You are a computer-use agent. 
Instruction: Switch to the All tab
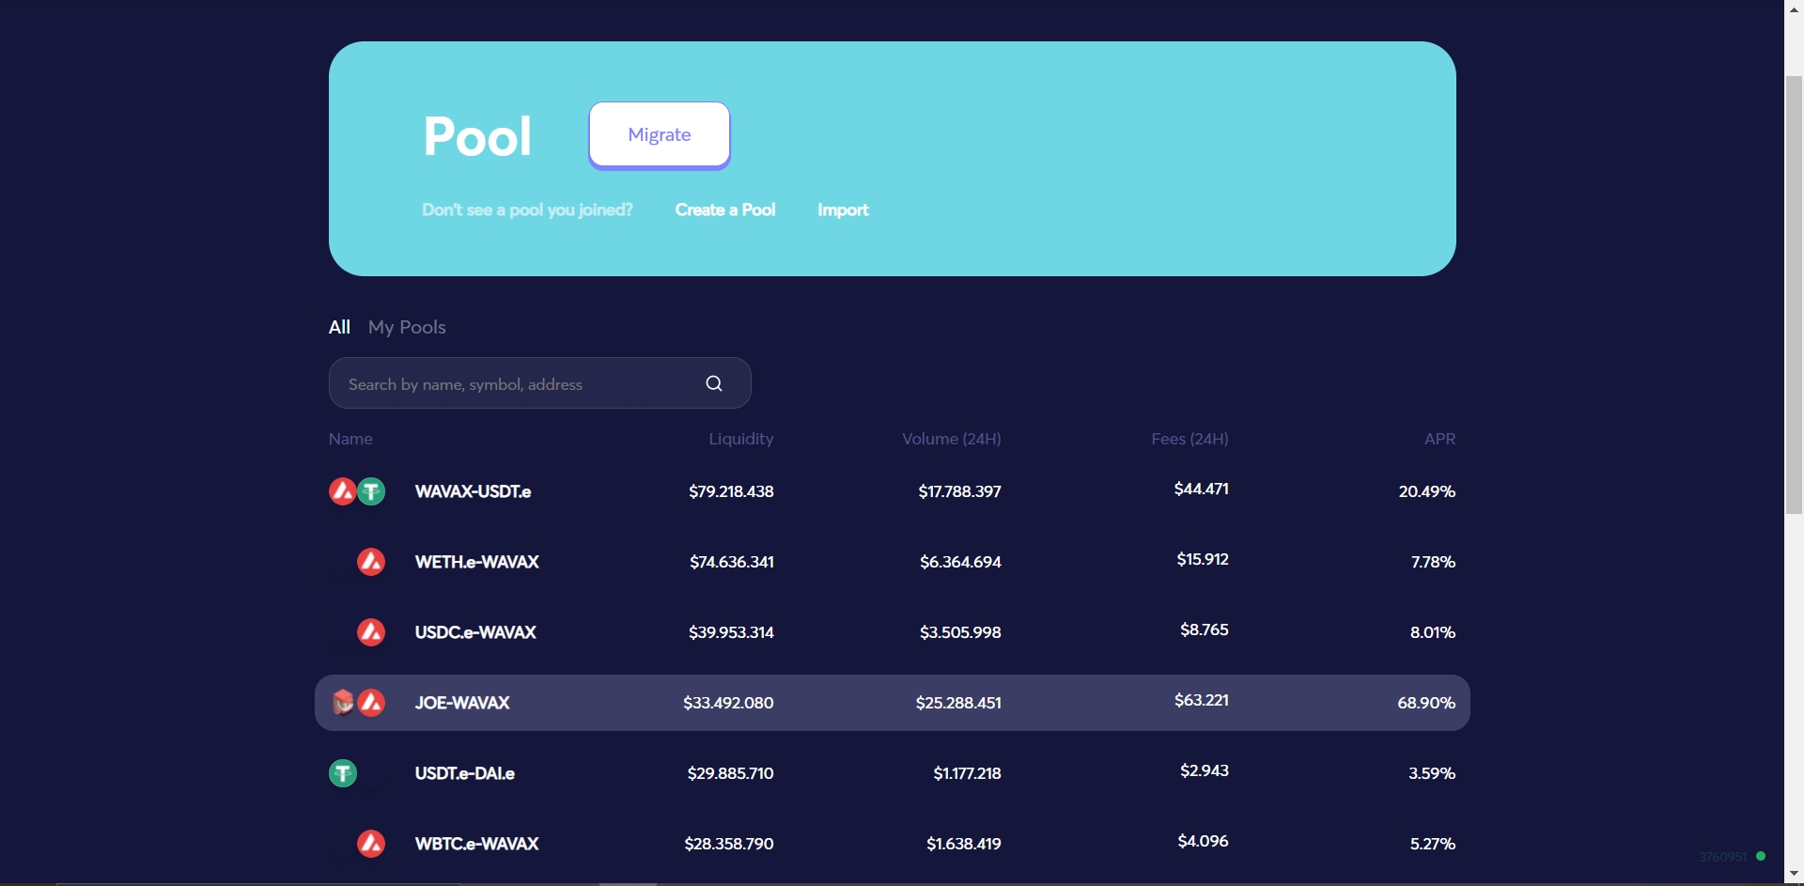[x=339, y=327]
